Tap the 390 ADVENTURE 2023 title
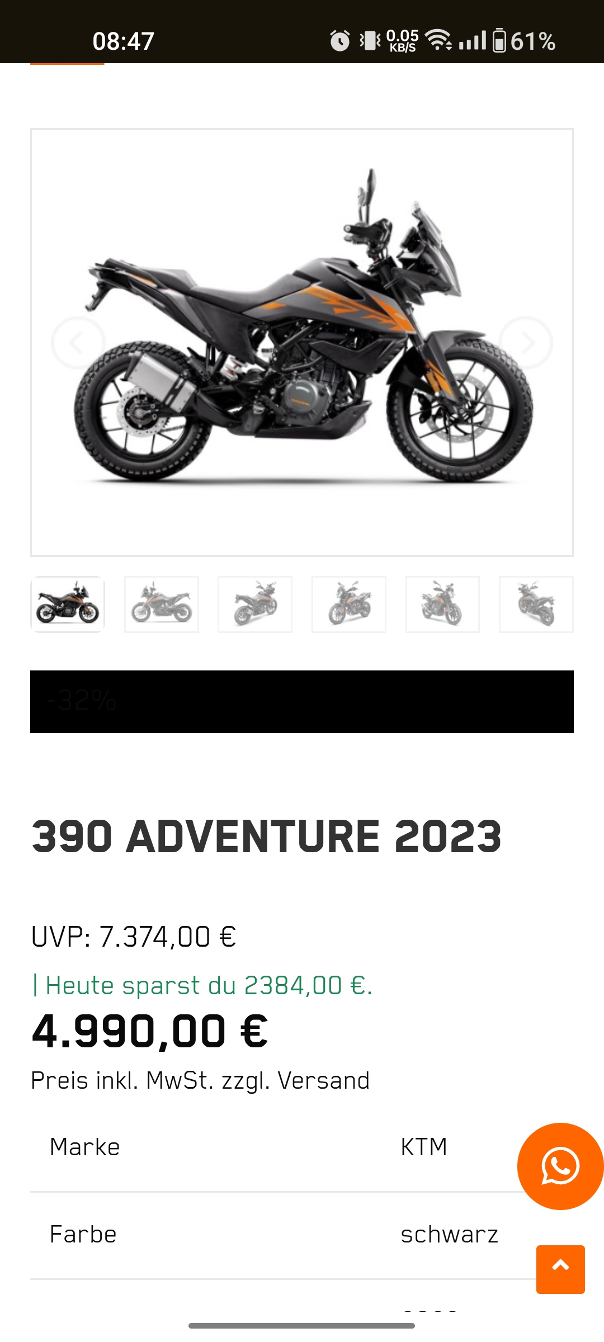Screen dimensions: 604x1342 [x=266, y=837]
